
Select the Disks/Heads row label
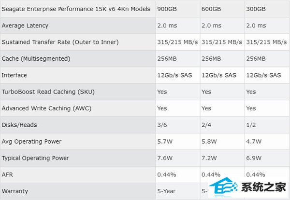(19, 125)
